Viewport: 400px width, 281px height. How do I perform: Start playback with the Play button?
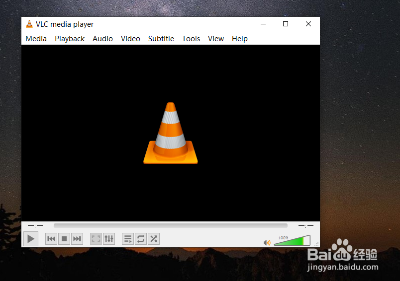(31, 239)
